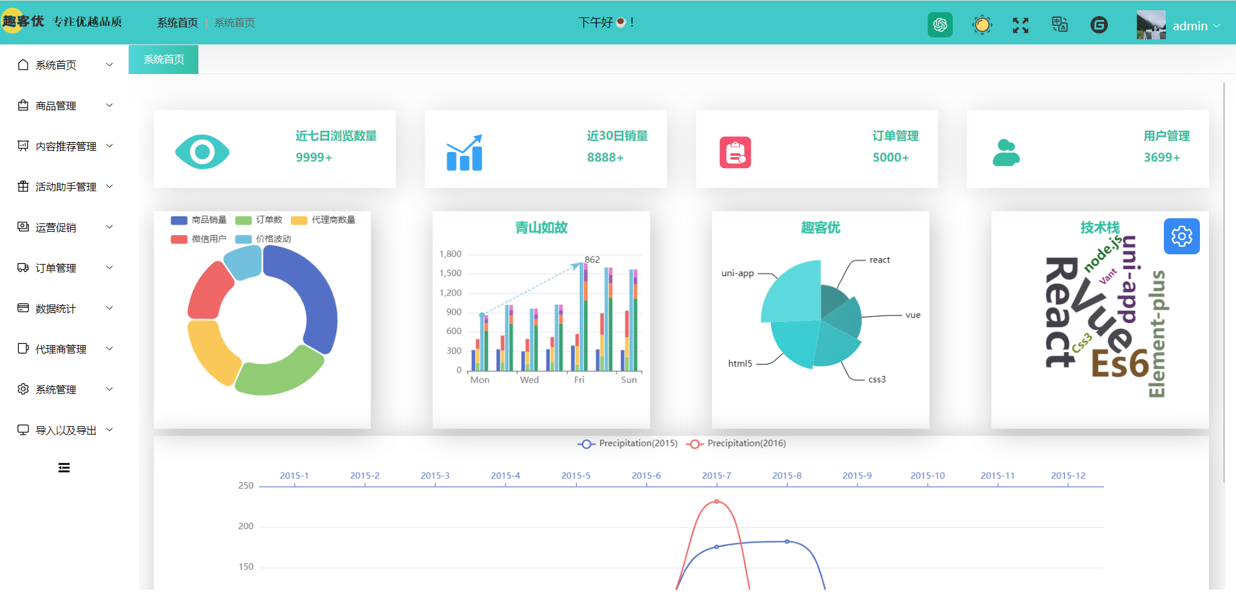1236x600 pixels.
Task: Expand the 商品管理 menu chevron
Action: pyautogui.click(x=109, y=105)
